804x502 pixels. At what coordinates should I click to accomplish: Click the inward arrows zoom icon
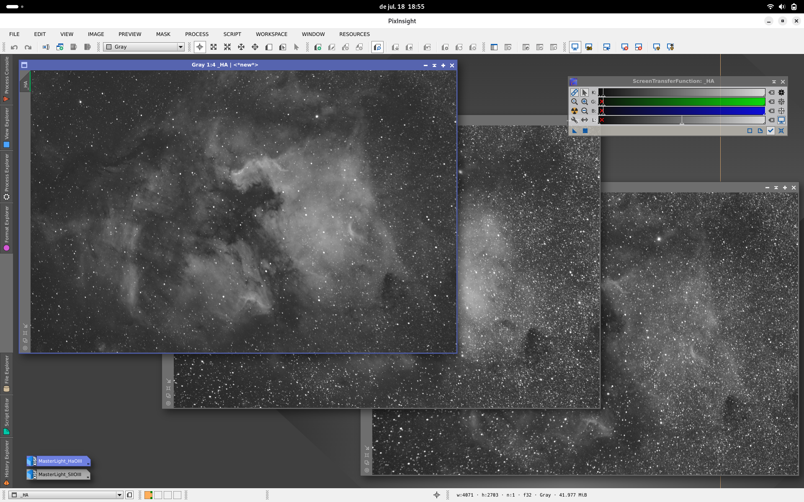227,47
